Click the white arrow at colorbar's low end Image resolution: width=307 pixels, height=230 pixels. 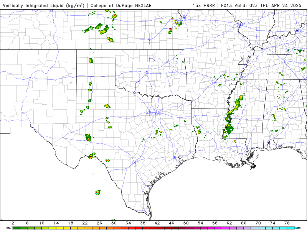coord(9,228)
